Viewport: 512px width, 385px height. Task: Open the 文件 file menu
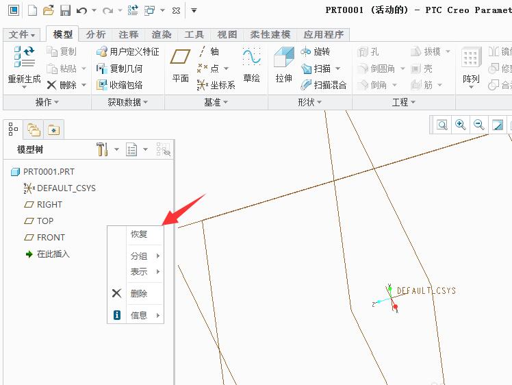pos(21,34)
